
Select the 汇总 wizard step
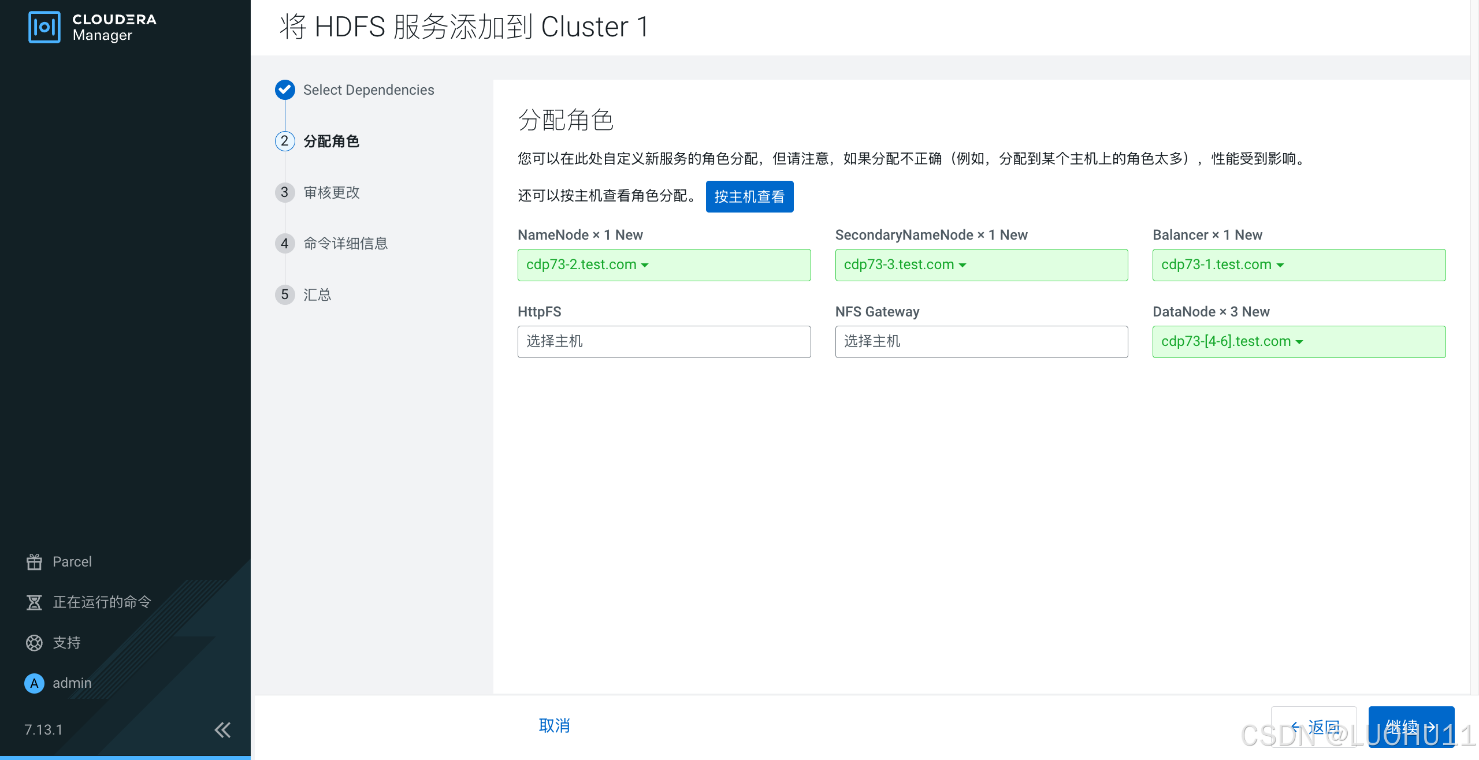tap(317, 295)
